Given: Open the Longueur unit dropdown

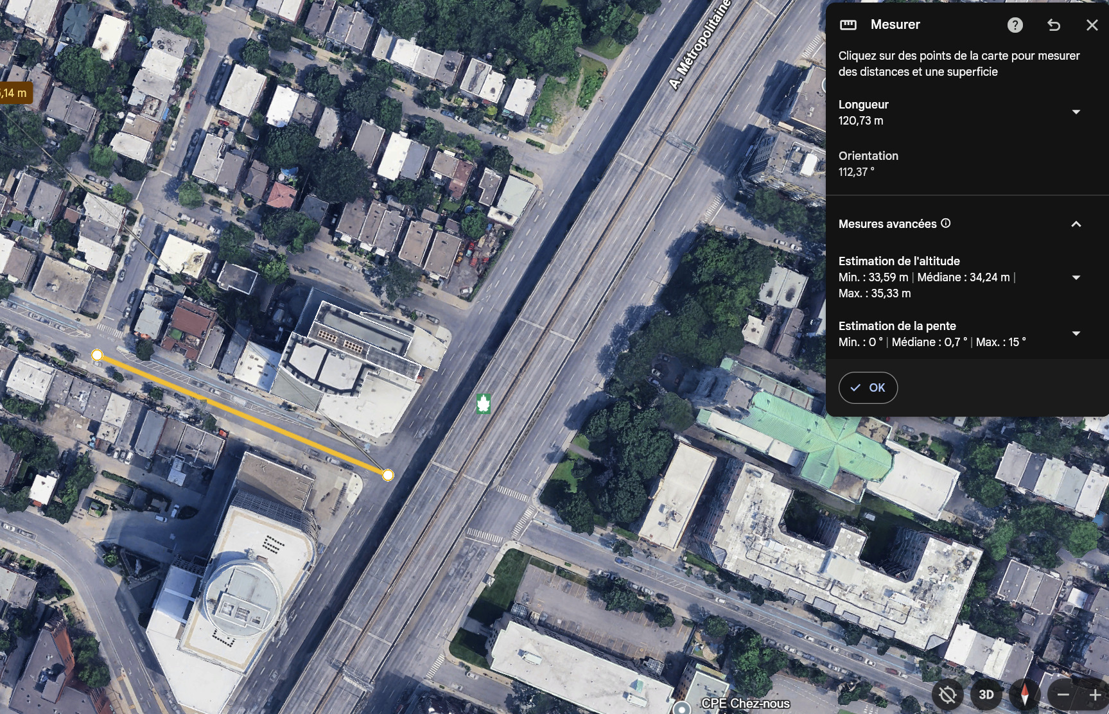Looking at the screenshot, I should tap(1076, 112).
